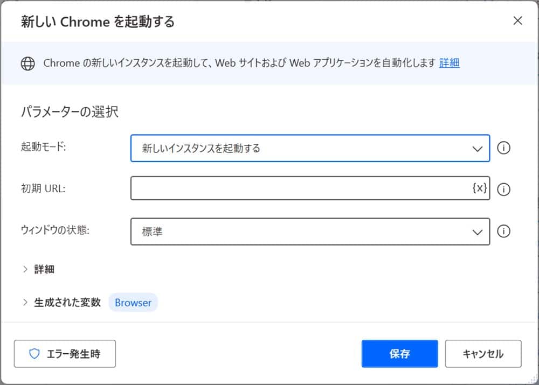This screenshot has width=539, height=385.
Task: Open the 起動モード dropdown
Action: (x=310, y=148)
